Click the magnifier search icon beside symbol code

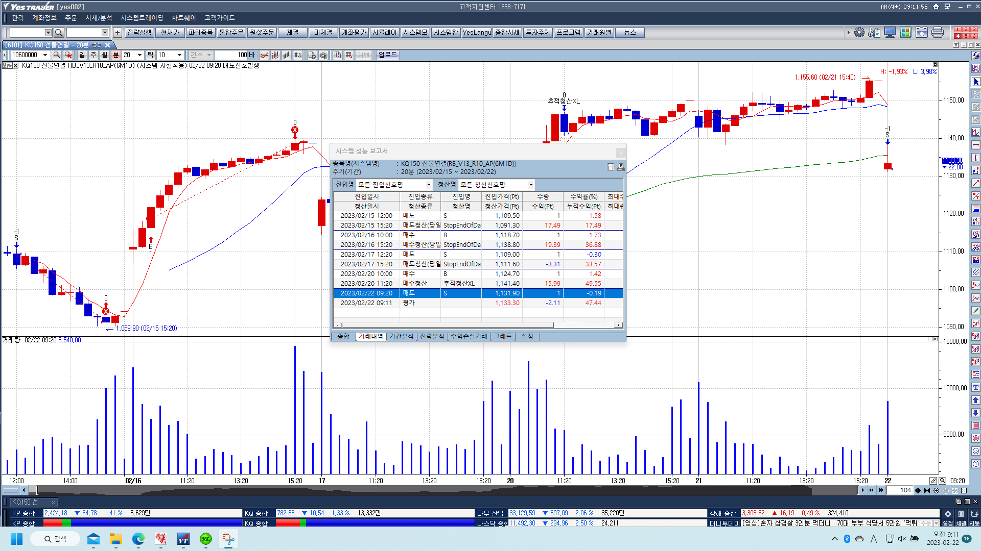pyautogui.click(x=57, y=55)
